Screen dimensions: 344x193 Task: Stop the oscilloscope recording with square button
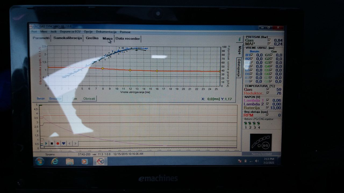tap(52, 143)
